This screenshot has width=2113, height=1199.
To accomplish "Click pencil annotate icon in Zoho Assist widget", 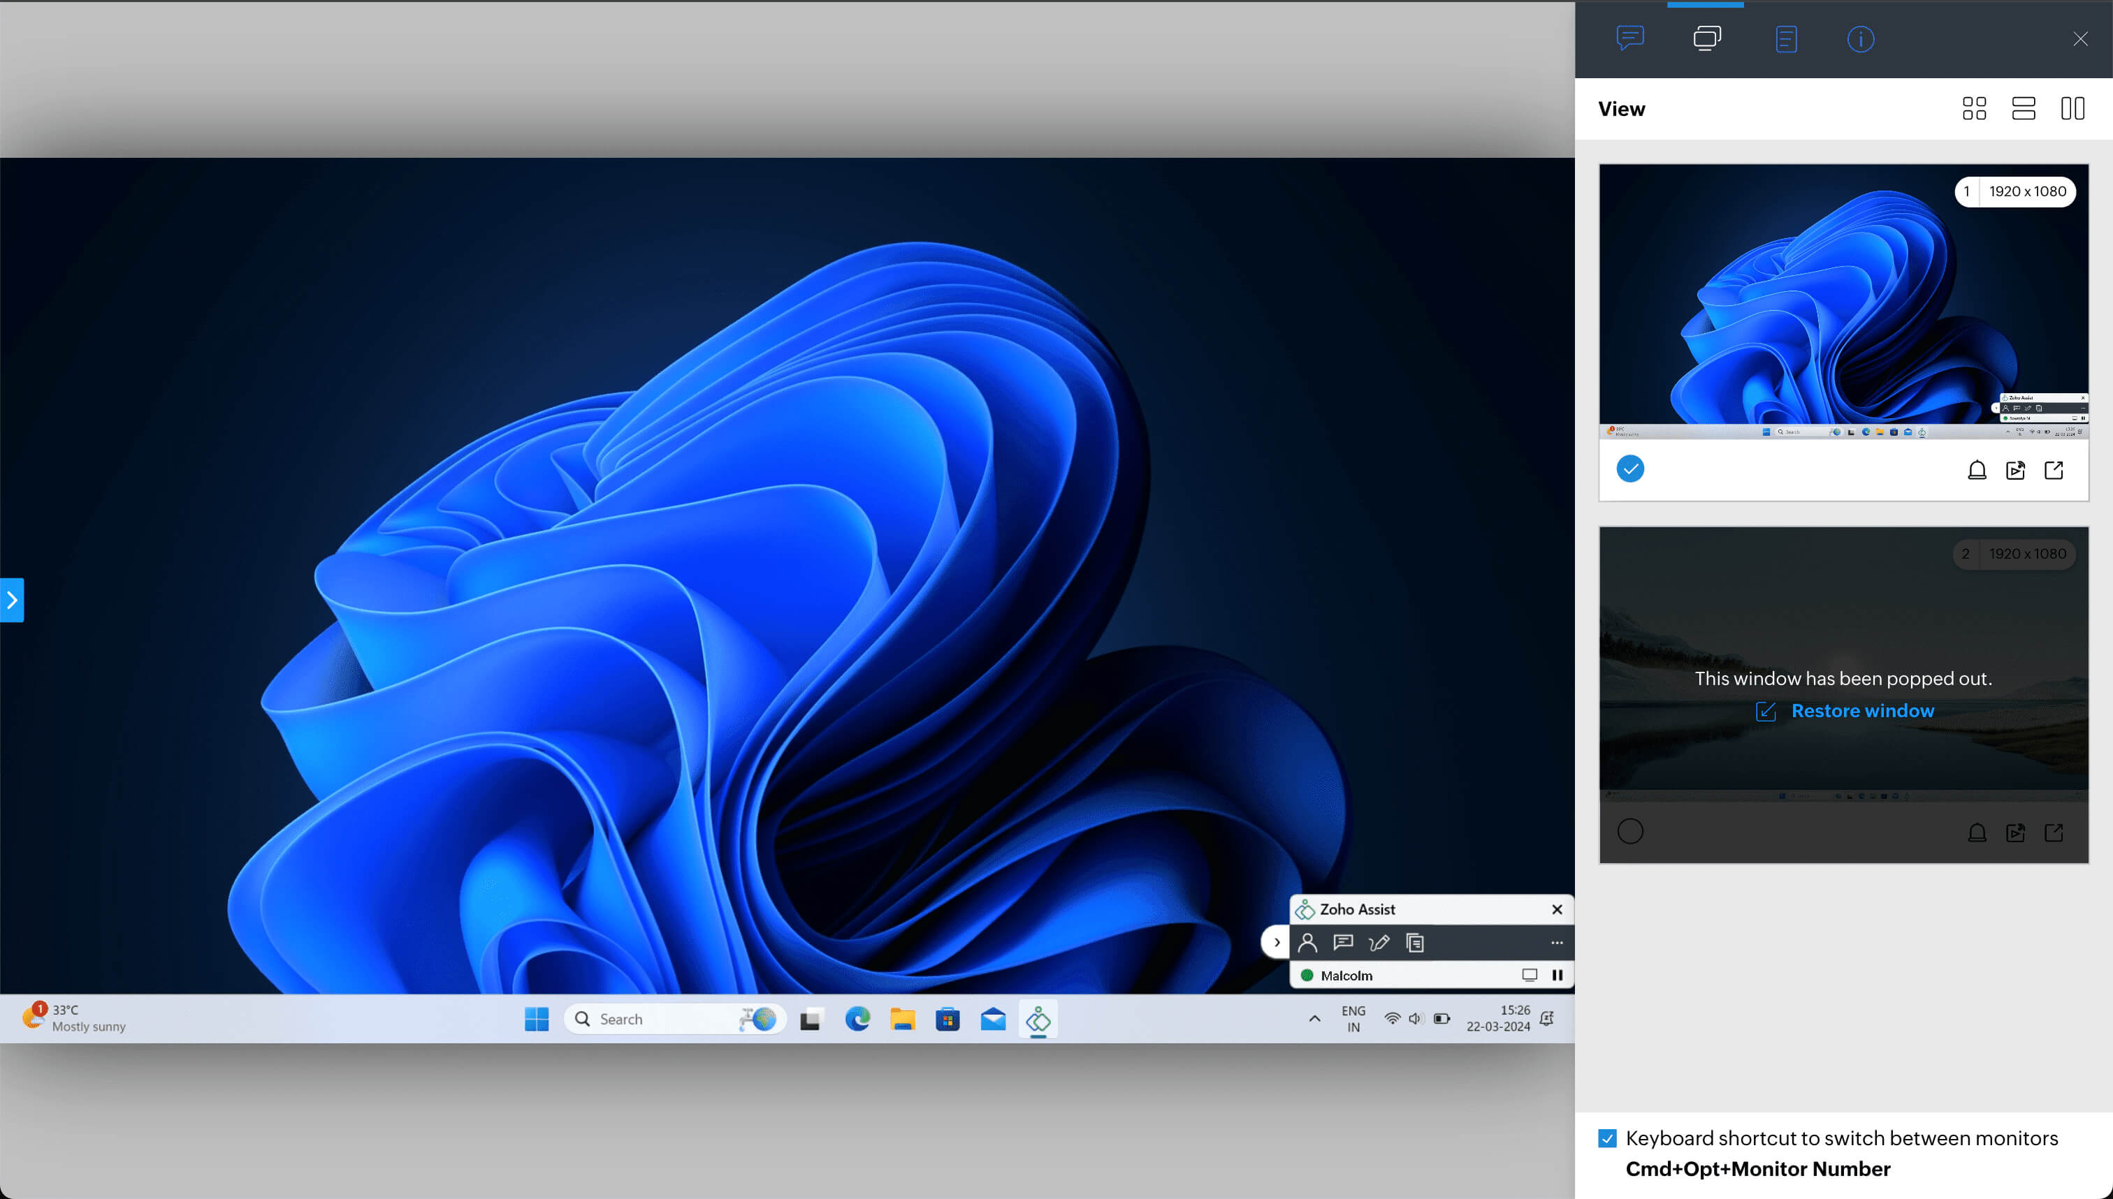I will [1378, 943].
